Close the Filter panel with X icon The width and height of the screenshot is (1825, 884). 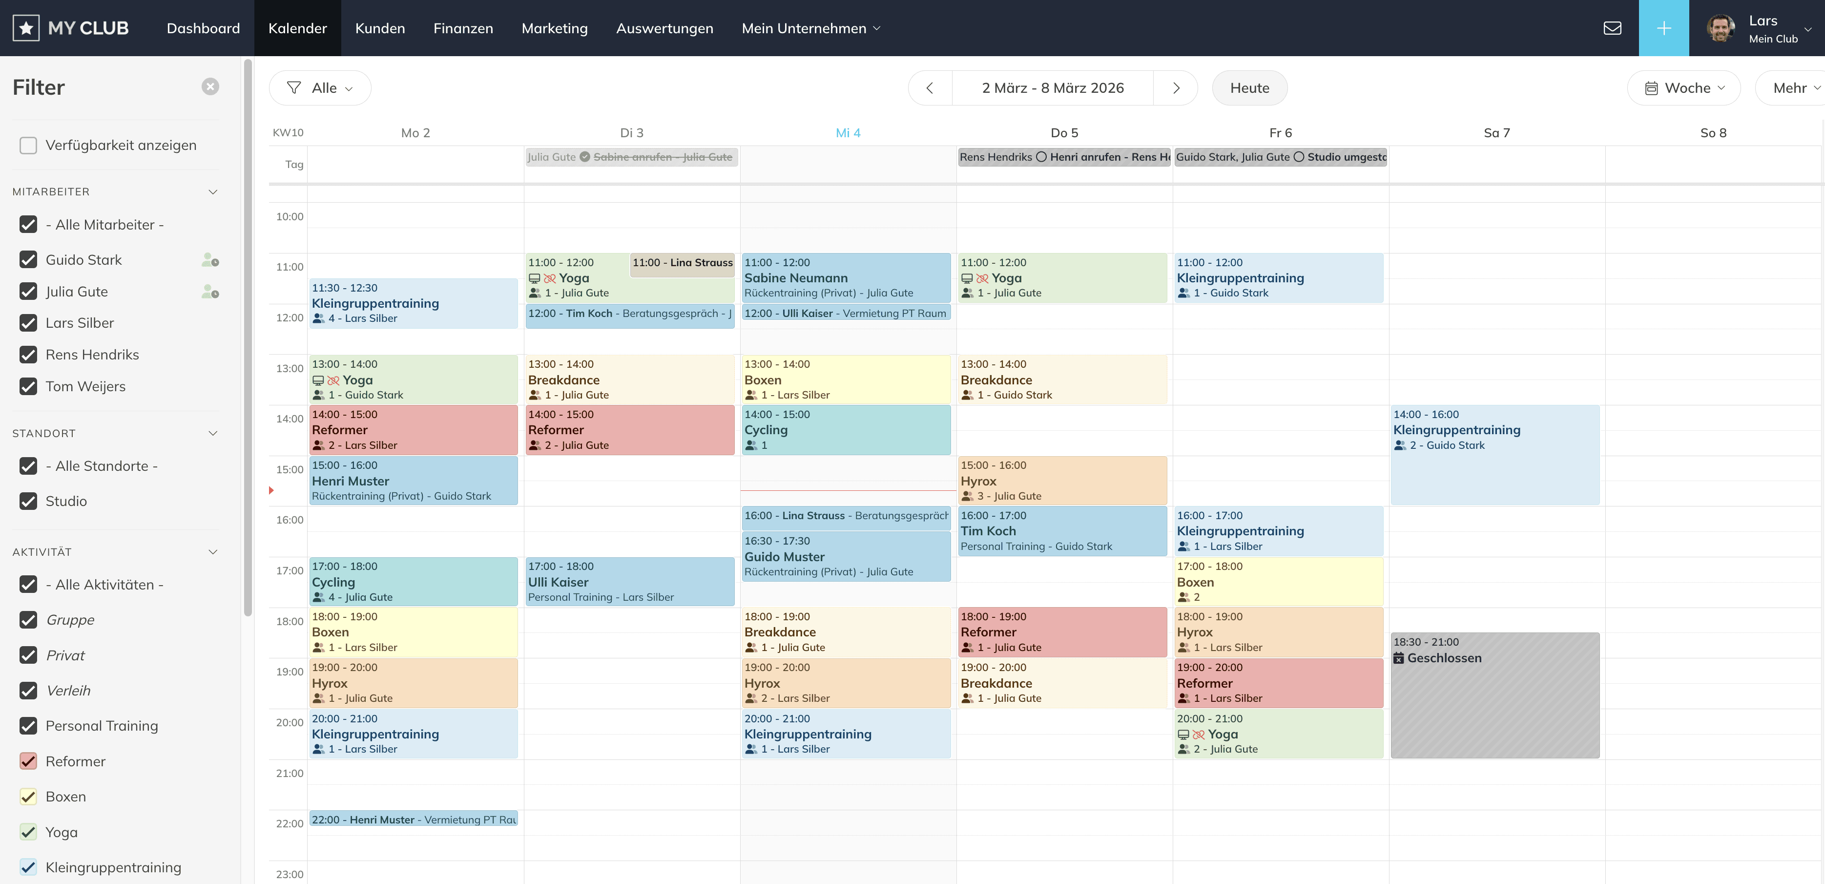[210, 86]
